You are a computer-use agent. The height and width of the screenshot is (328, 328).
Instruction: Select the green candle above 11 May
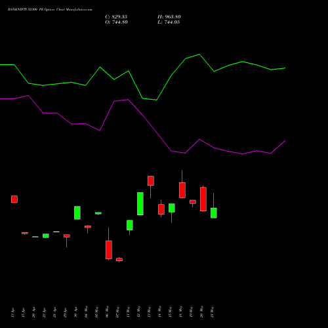(130, 225)
